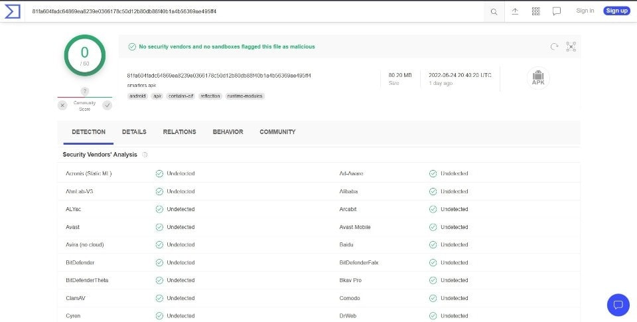Click the Bkav Pro vendor name
This screenshot has width=637, height=322.
click(350, 281)
